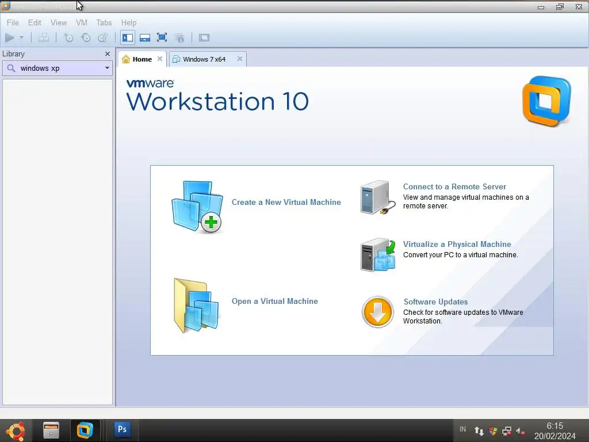Click the VMware Workstation taskbar icon
Image resolution: width=589 pixels, height=442 pixels.
[85, 430]
